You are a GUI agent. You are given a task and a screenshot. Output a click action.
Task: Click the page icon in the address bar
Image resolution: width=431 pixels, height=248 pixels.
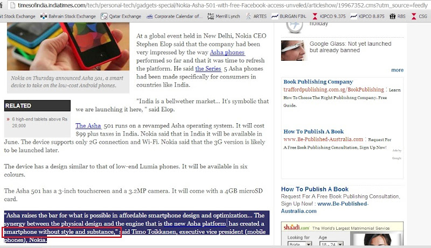click(12, 5)
